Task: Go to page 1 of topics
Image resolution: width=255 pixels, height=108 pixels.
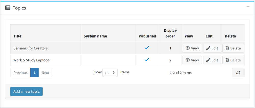Action: click(34, 73)
